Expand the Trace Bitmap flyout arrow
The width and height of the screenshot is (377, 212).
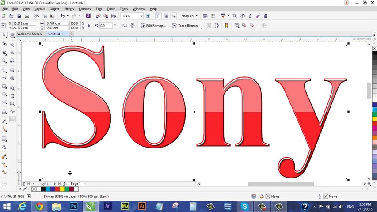click(x=202, y=28)
